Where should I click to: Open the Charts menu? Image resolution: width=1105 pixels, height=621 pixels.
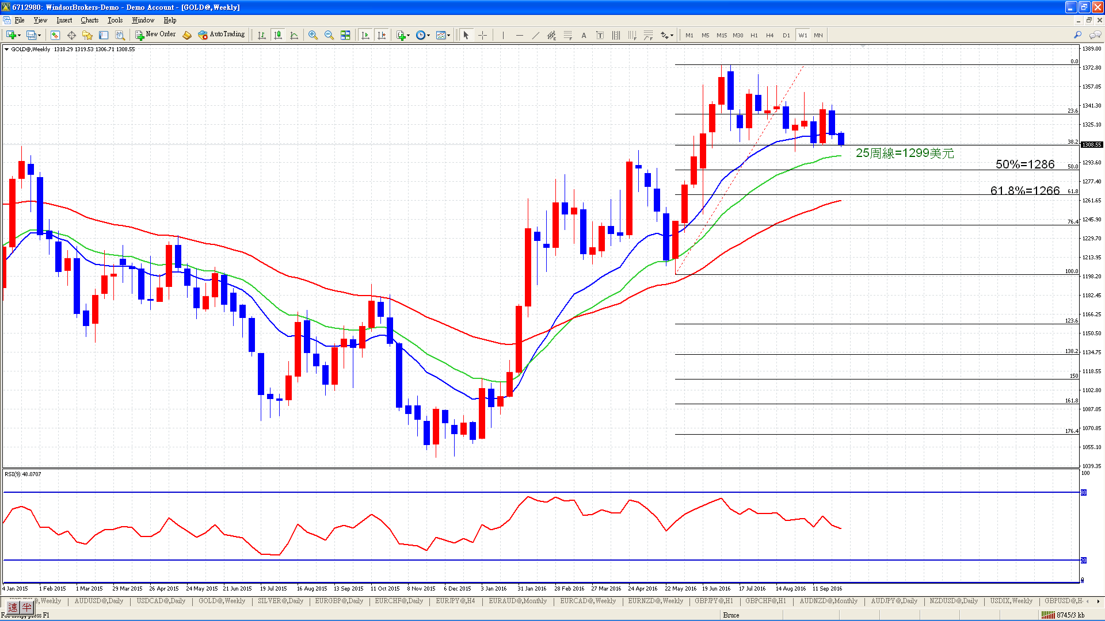tap(89, 20)
